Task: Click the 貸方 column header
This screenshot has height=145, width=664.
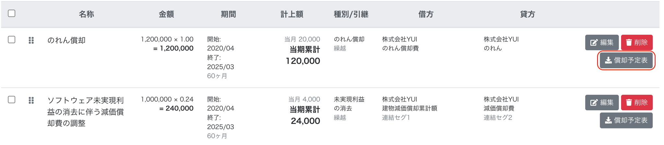Action: click(x=527, y=14)
